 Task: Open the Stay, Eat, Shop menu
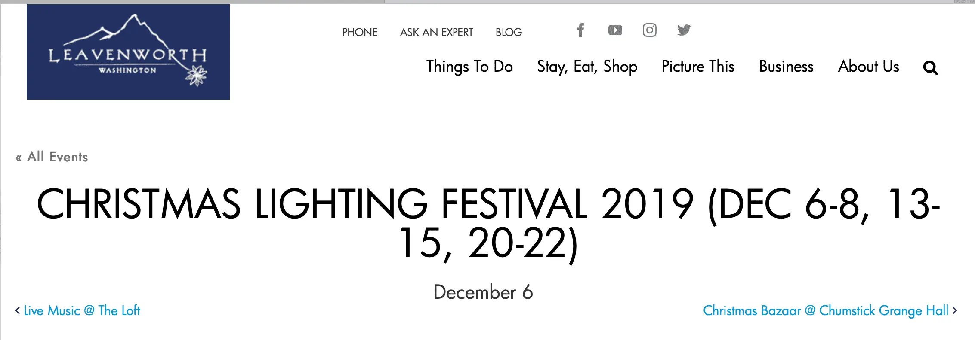(587, 67)
